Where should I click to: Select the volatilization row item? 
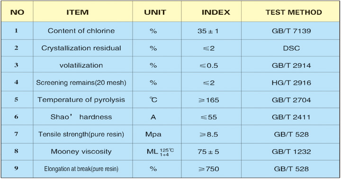81,65
